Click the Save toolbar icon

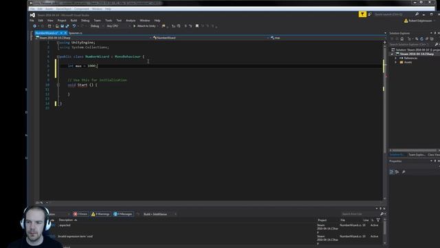(x=62, y=26)
